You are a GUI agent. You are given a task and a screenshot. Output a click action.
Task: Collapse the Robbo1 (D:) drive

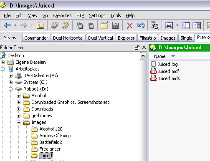[10, 89]
